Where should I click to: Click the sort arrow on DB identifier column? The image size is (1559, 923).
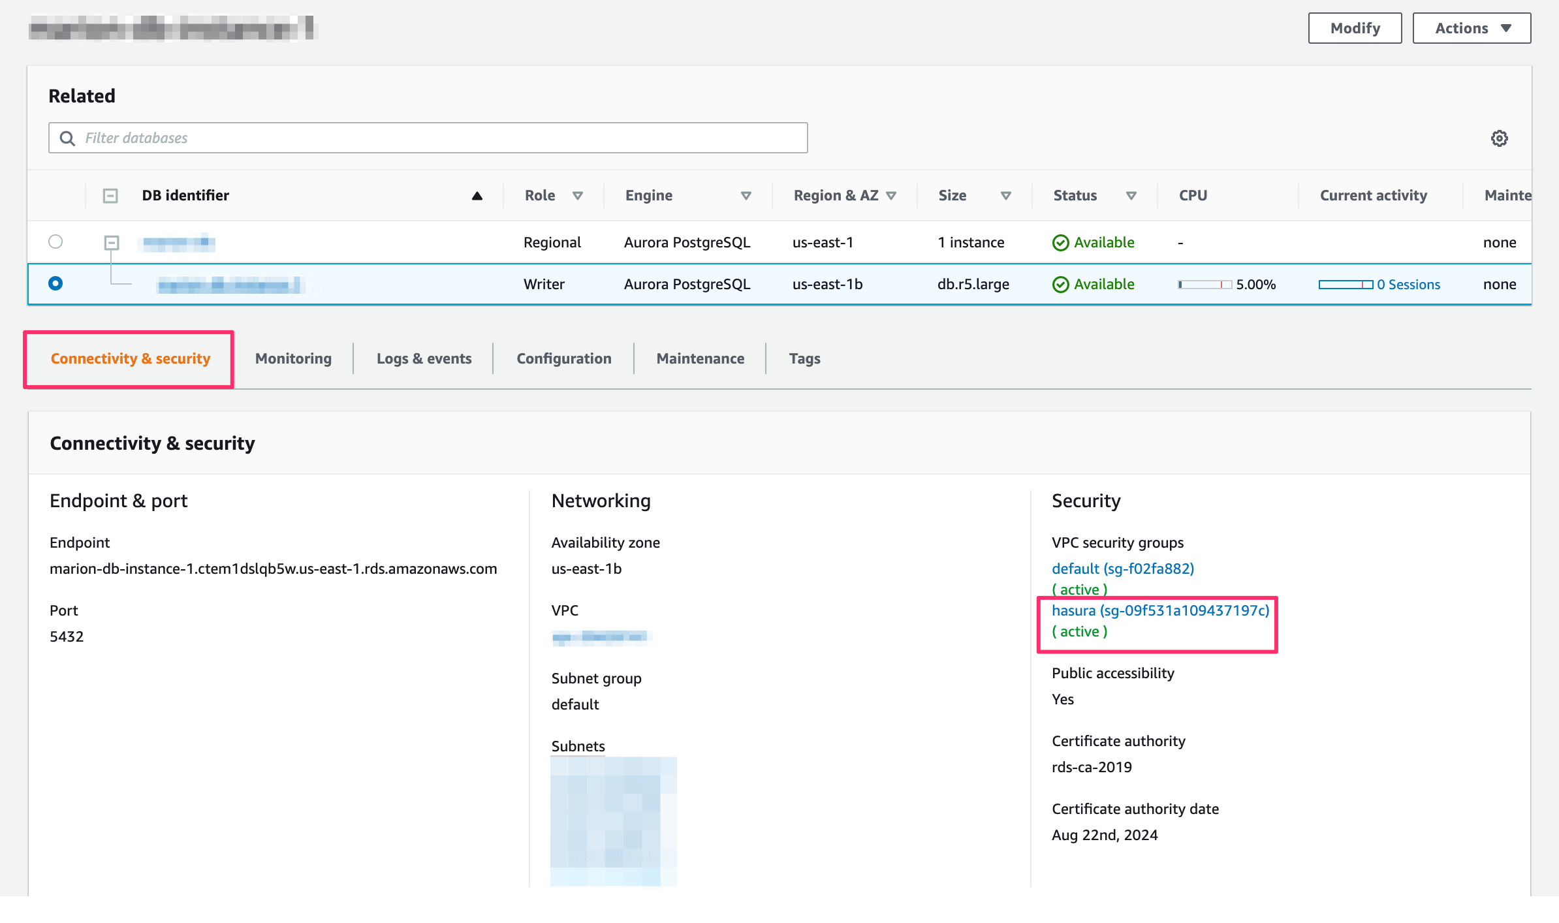tap(477, 195)
